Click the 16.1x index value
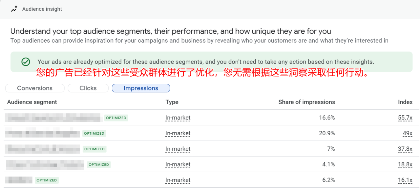This screenshot has width=420, height=188. [x=405, y=180]
